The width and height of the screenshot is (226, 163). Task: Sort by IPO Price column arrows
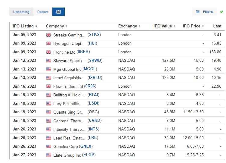click(203, 26)
